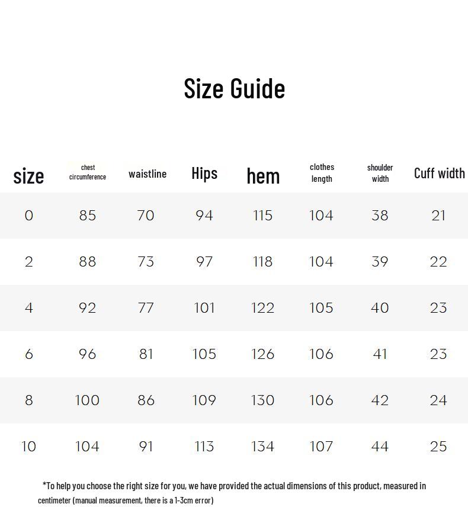This screenshot has width=468, height=507.
Task: Click clothes length value 105 for size 4
Action: click(321, 308)
